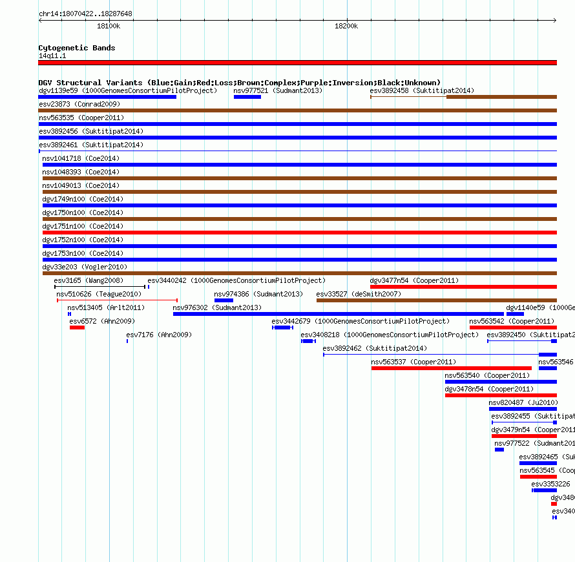This screenshot has height=562, width=575.
Task: Click esv3440242 variant label
Action: pyautogui.click(x=236, y=280)
